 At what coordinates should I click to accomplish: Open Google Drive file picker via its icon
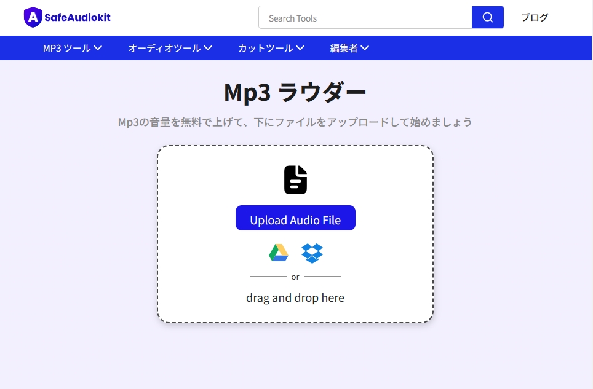click(x=277, y=253)
